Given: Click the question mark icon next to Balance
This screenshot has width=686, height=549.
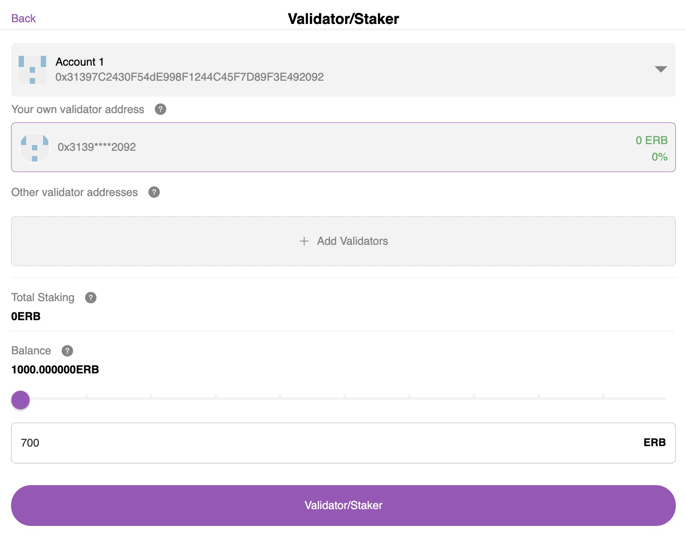Looking at the screenshot, I should click(x=67, y=351).
